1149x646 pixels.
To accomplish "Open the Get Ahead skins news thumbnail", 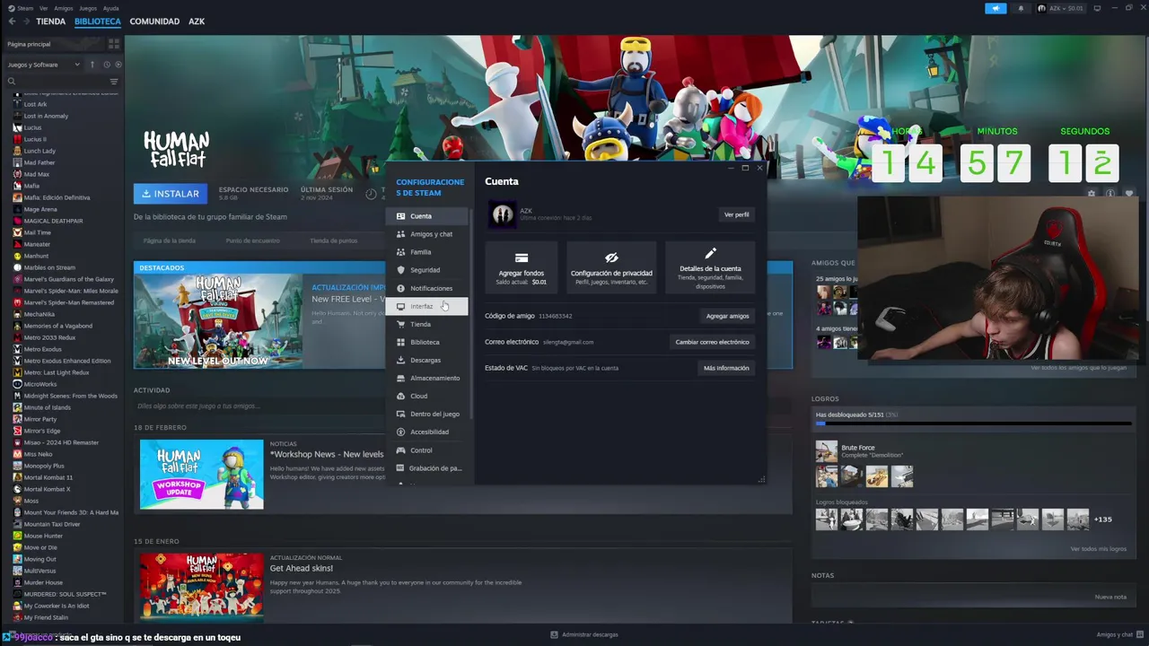I will coord(202,588).
